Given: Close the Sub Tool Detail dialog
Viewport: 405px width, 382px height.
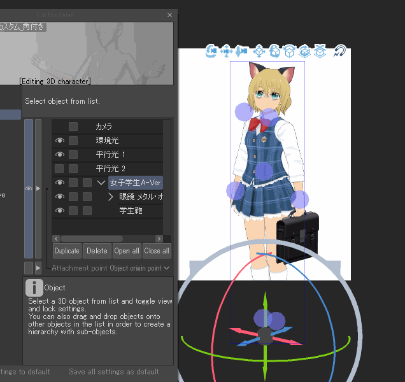Looking at the screenshot, I should click(169, 15).
